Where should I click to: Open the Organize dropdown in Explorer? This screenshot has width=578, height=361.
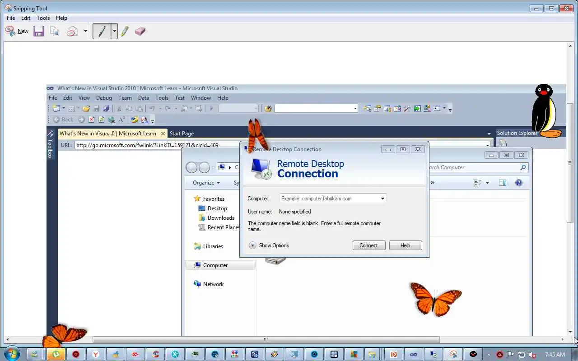(206, 183)
